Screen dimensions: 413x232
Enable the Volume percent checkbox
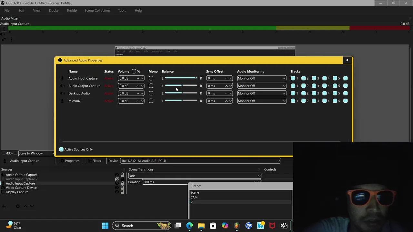(134, 71)
